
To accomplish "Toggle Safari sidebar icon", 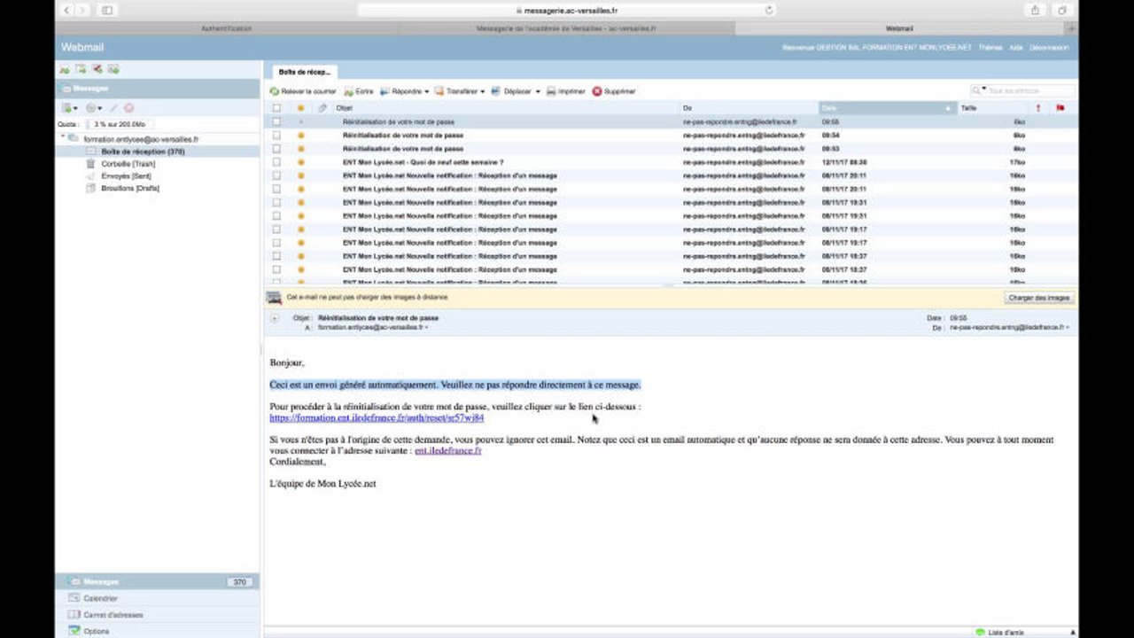I will [x=107, y=10].
